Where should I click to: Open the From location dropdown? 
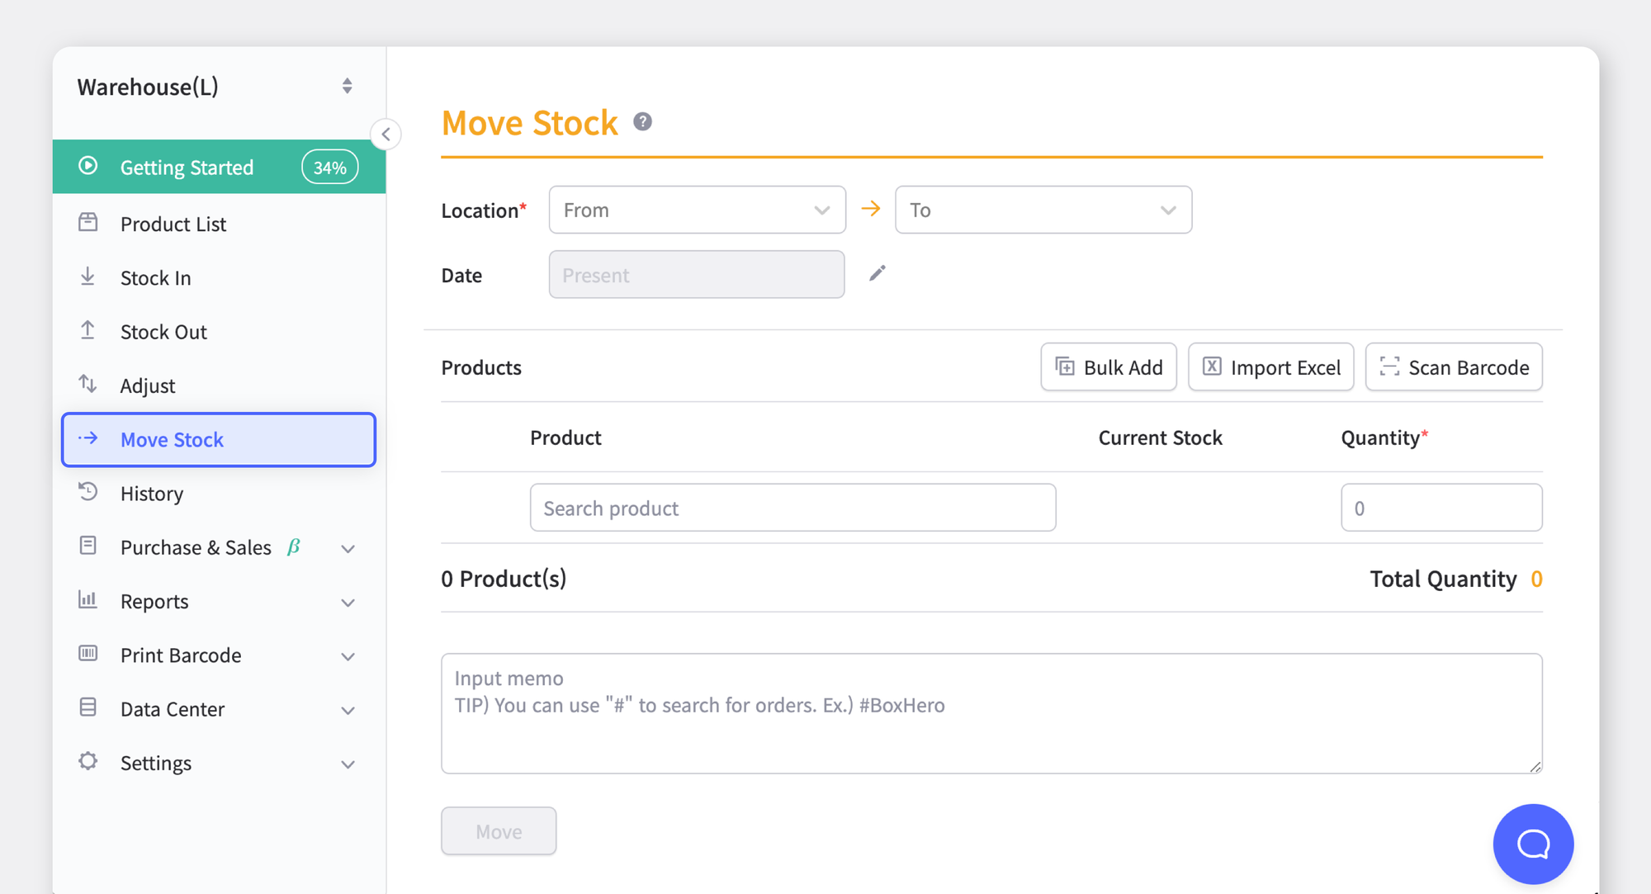coord(696,208)
